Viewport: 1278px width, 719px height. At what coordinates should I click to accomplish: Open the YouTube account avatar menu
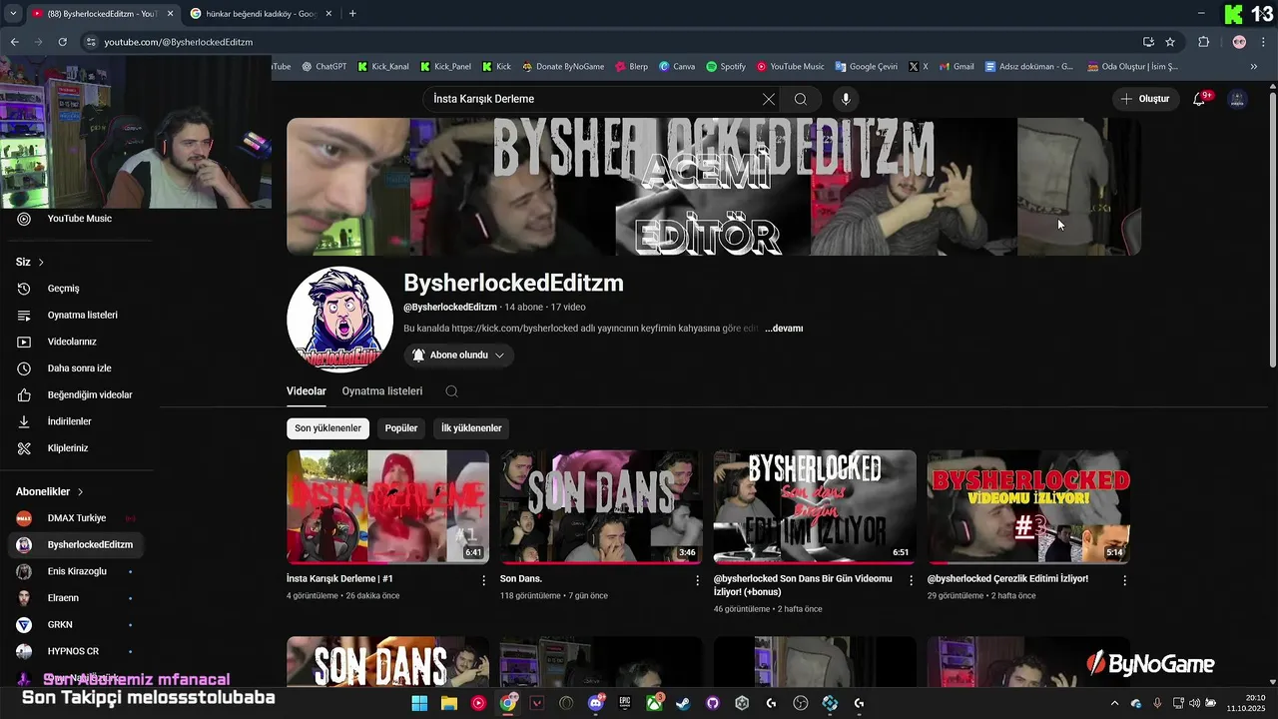coord(1237,99)
